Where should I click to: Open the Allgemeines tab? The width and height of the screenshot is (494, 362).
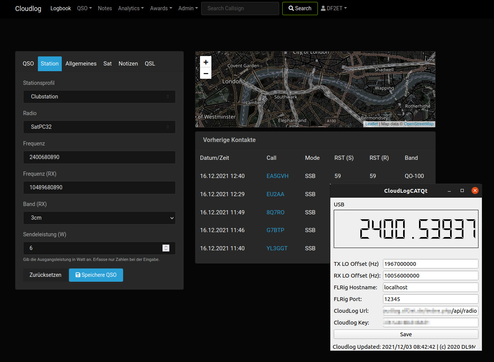click(81, 64)
